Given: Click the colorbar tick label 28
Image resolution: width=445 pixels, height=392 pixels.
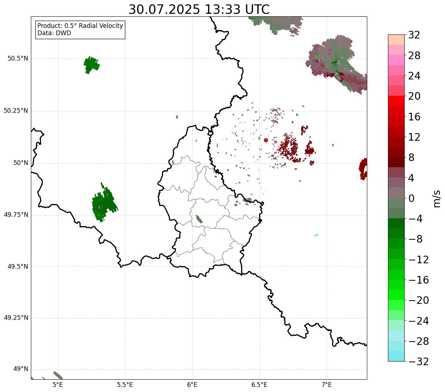Looking at the screenshot, I should click(414, 56).
